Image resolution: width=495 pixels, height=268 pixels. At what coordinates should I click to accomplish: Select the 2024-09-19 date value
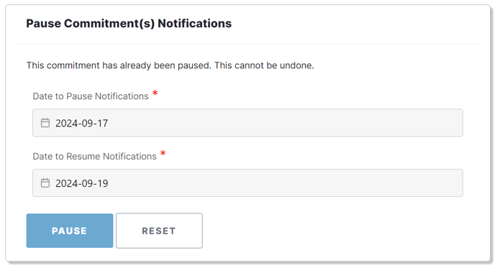[82, 183]
